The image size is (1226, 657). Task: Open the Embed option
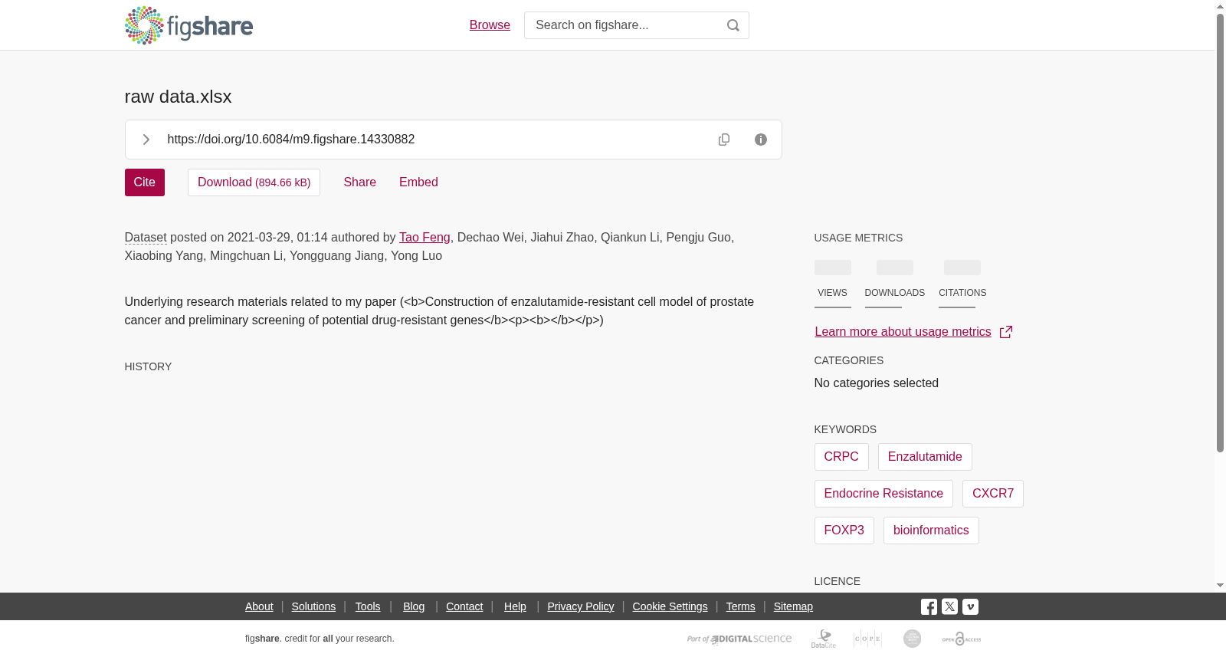418,182
